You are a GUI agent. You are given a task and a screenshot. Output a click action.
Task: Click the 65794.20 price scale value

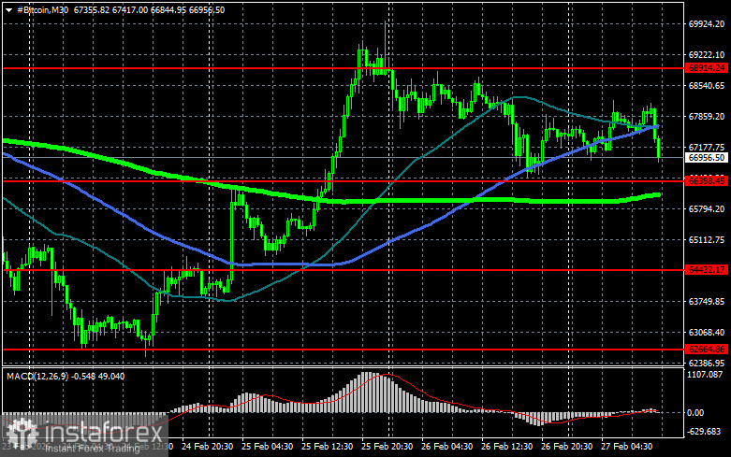point(707,209)
